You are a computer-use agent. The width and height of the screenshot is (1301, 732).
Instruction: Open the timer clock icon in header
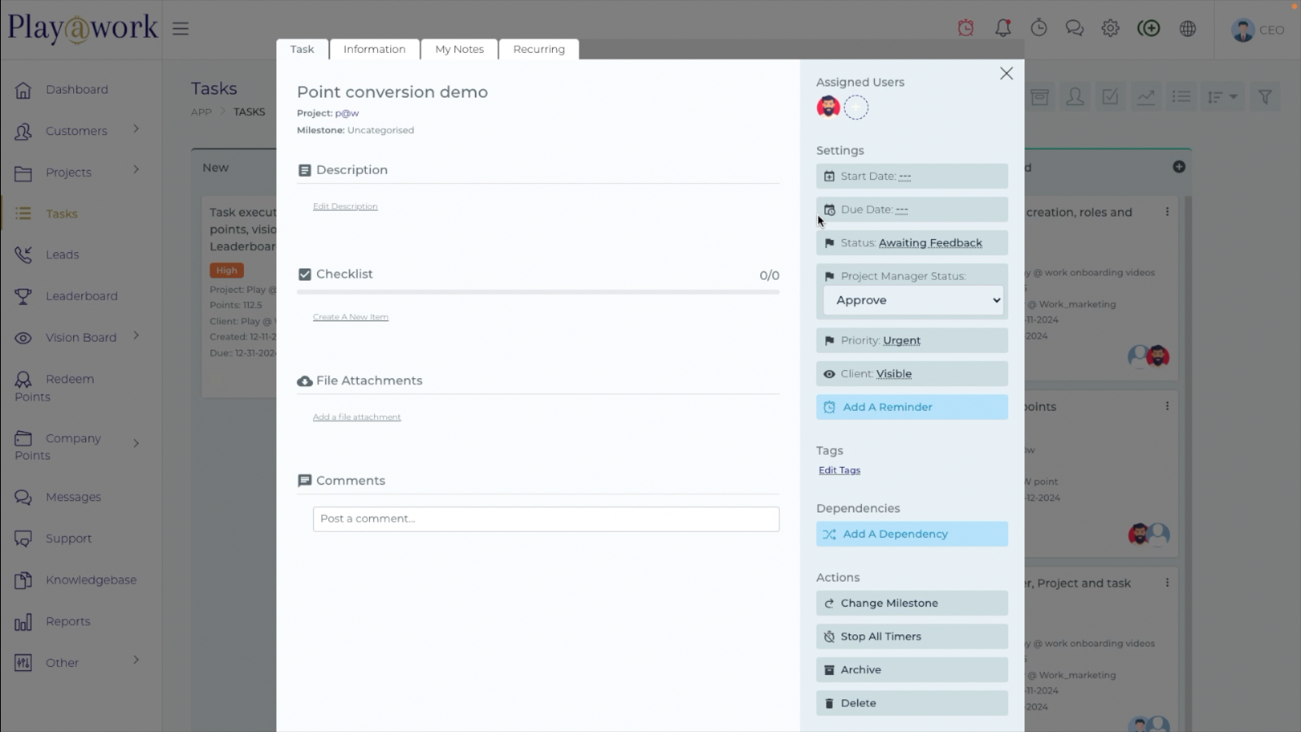tap(1038, 28)
